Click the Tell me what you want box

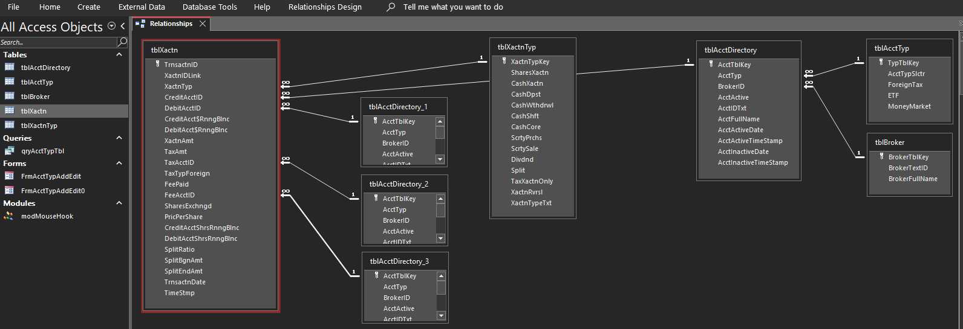pos(452,7)
